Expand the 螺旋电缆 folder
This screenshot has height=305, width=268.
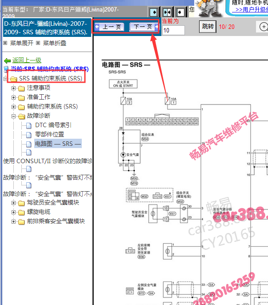click(13, 212)
